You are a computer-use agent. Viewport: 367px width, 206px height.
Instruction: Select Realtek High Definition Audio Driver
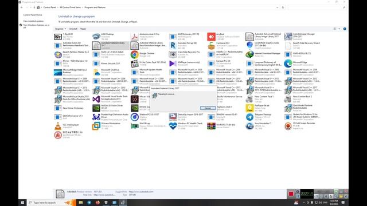[x=111, y=117]
